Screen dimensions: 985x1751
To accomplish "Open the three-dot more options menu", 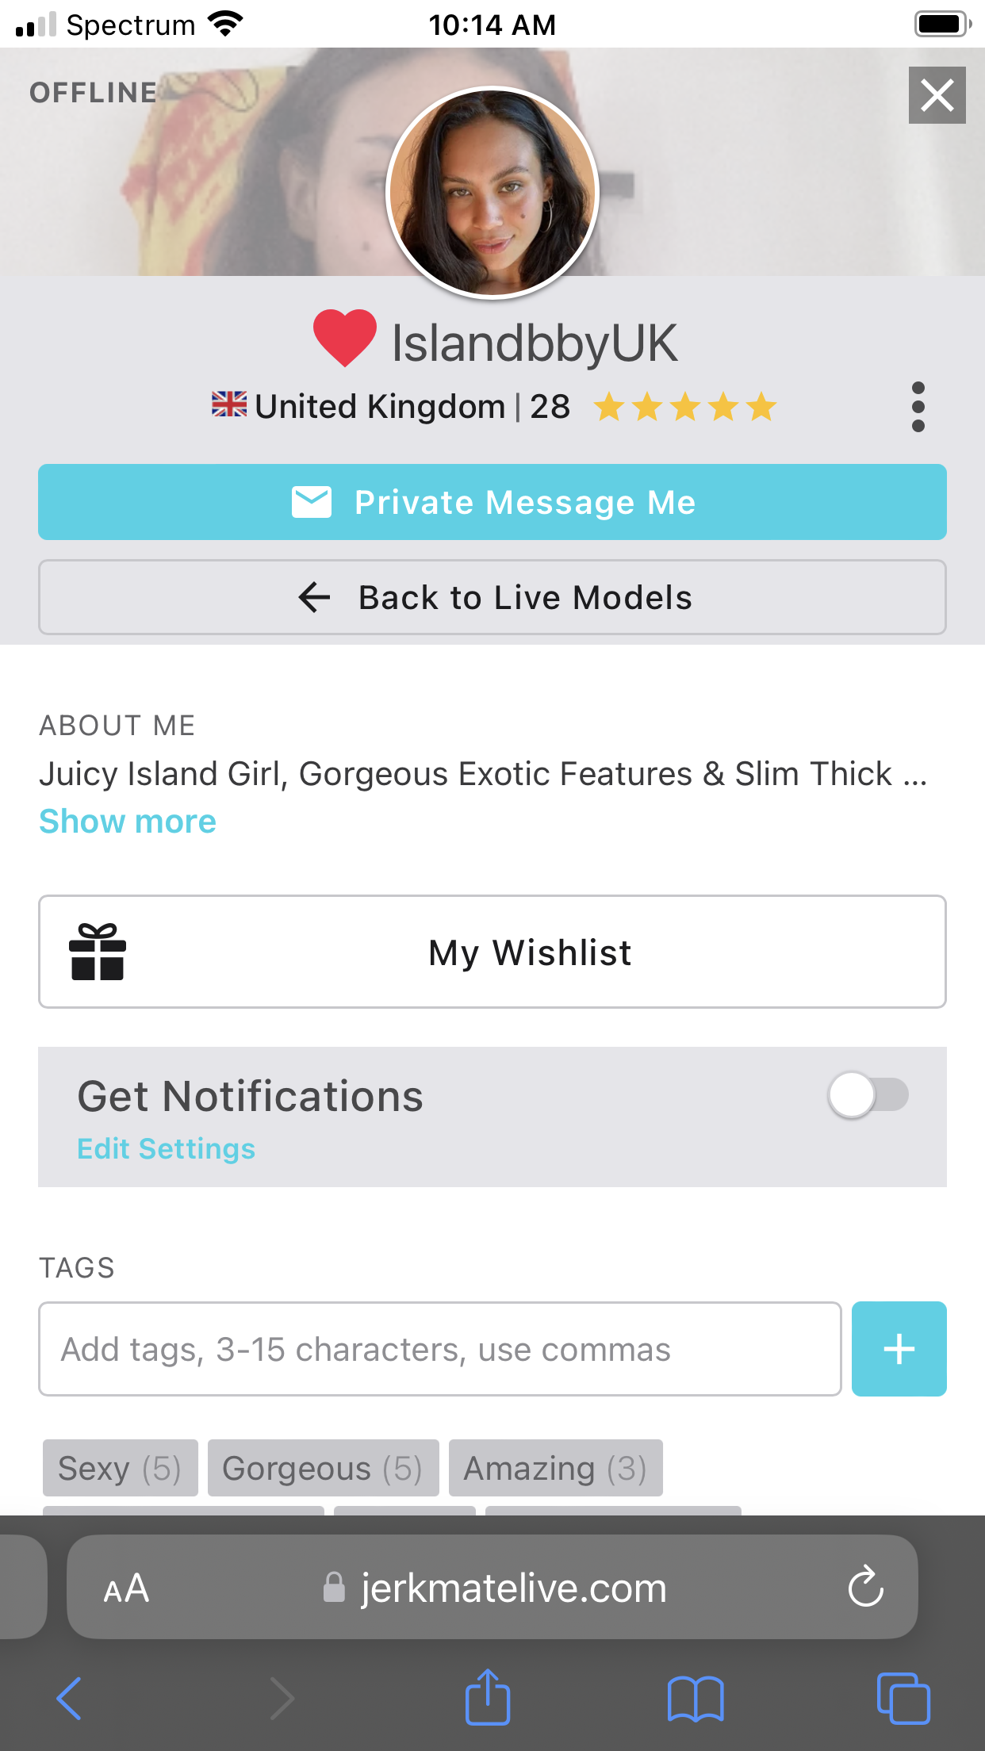I will tap(918, 407).
